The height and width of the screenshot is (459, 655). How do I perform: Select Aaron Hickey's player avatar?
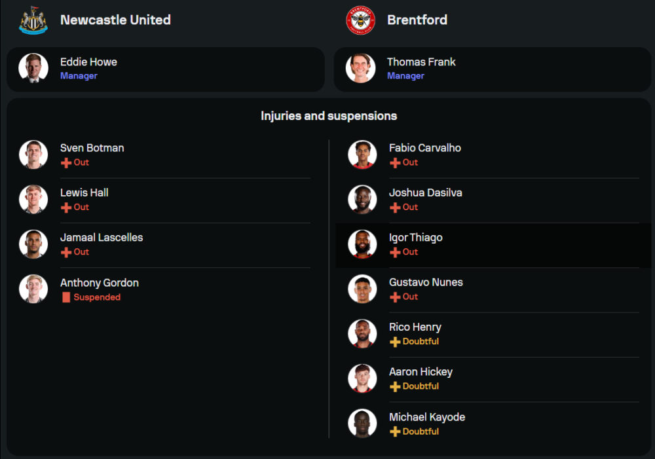[x=362, y=378]
